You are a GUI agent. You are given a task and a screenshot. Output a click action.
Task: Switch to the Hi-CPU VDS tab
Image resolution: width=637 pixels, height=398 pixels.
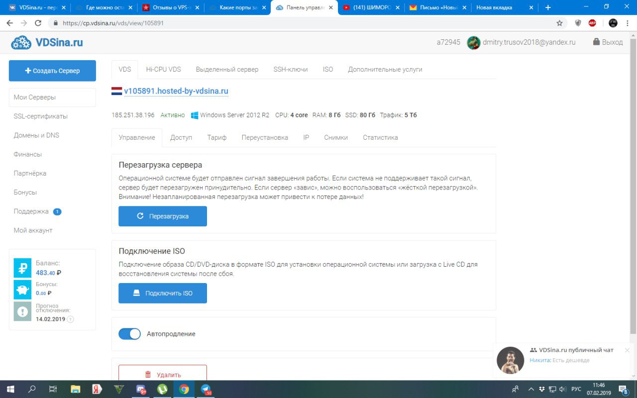(x=163, y=69)
